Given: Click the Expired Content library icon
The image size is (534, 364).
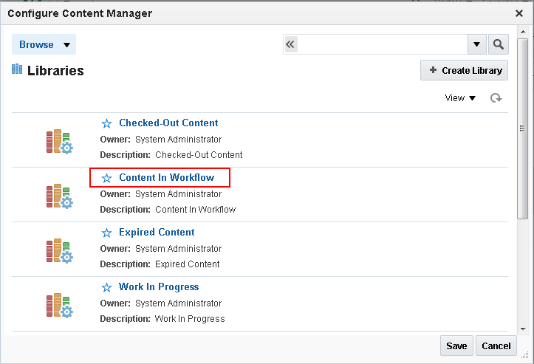Looking at the screenshot, I should pyautogui.click(x=59, y=251).
